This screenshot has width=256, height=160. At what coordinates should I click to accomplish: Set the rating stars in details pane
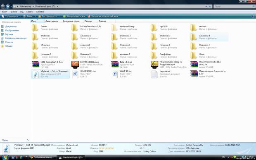tap(106, 148)
